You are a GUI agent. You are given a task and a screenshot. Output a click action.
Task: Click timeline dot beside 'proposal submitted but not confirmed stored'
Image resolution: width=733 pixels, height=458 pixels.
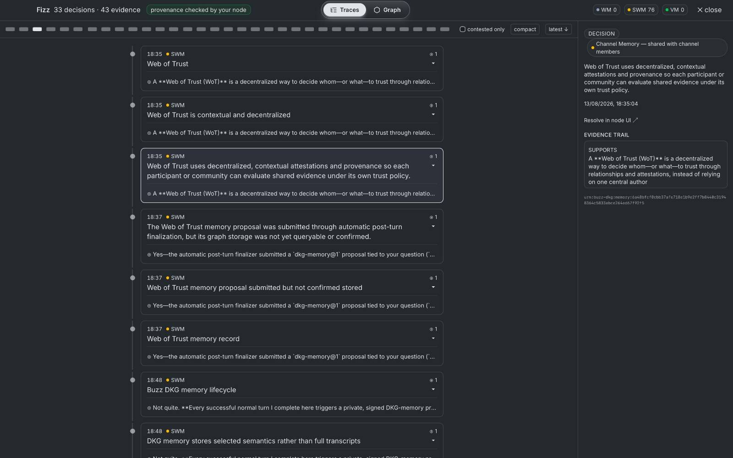pos(132,278)
